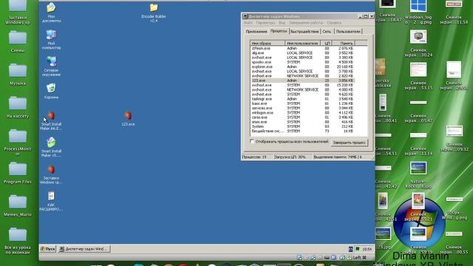Select the ProcessMonitor folder
This screenshot has height=266, width=473.
pos(18,136)
